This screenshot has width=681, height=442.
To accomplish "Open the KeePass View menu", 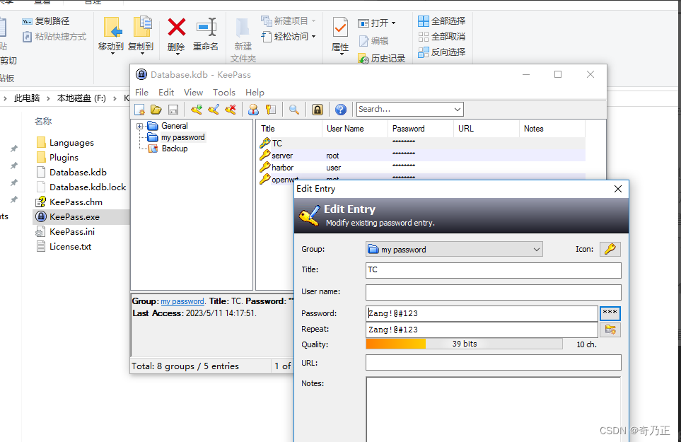I will pyautogui.click(x=193, y=93).
